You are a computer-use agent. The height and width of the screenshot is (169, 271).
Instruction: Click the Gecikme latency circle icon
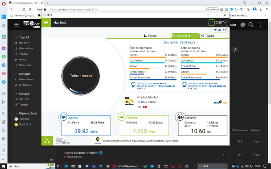[x=180, y=117]
